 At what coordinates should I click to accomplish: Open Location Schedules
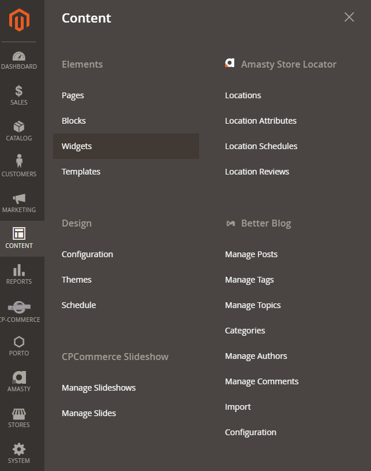click(261, 146)
